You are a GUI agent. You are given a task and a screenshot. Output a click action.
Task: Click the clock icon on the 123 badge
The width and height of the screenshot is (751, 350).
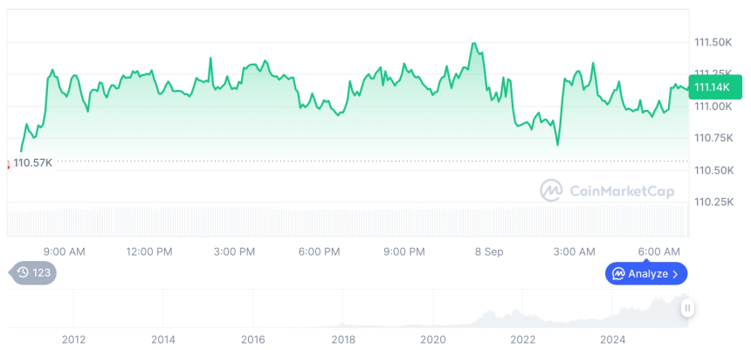[x=24, y=272]
